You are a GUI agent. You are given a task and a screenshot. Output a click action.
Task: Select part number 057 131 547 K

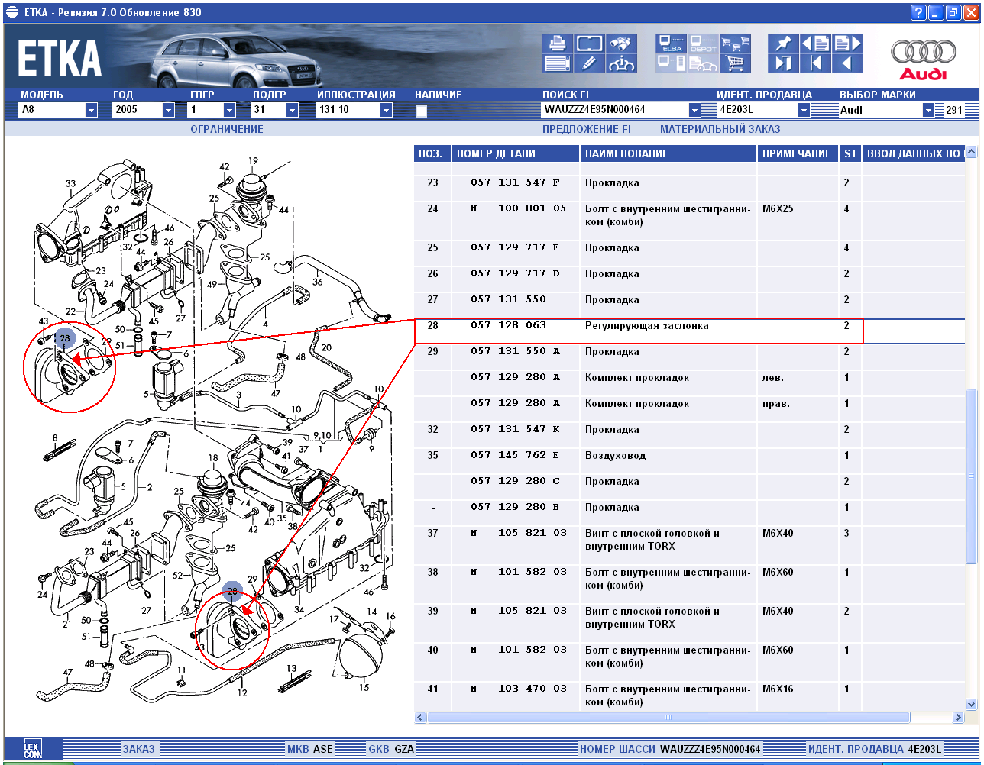click(515, 429)
